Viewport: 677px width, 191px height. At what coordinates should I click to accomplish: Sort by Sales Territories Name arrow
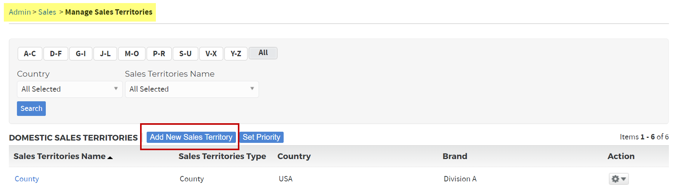tap(110, 157)
